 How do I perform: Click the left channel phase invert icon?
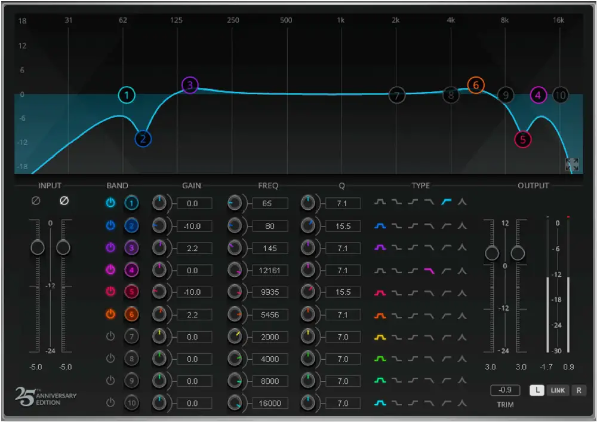(36, 200)
